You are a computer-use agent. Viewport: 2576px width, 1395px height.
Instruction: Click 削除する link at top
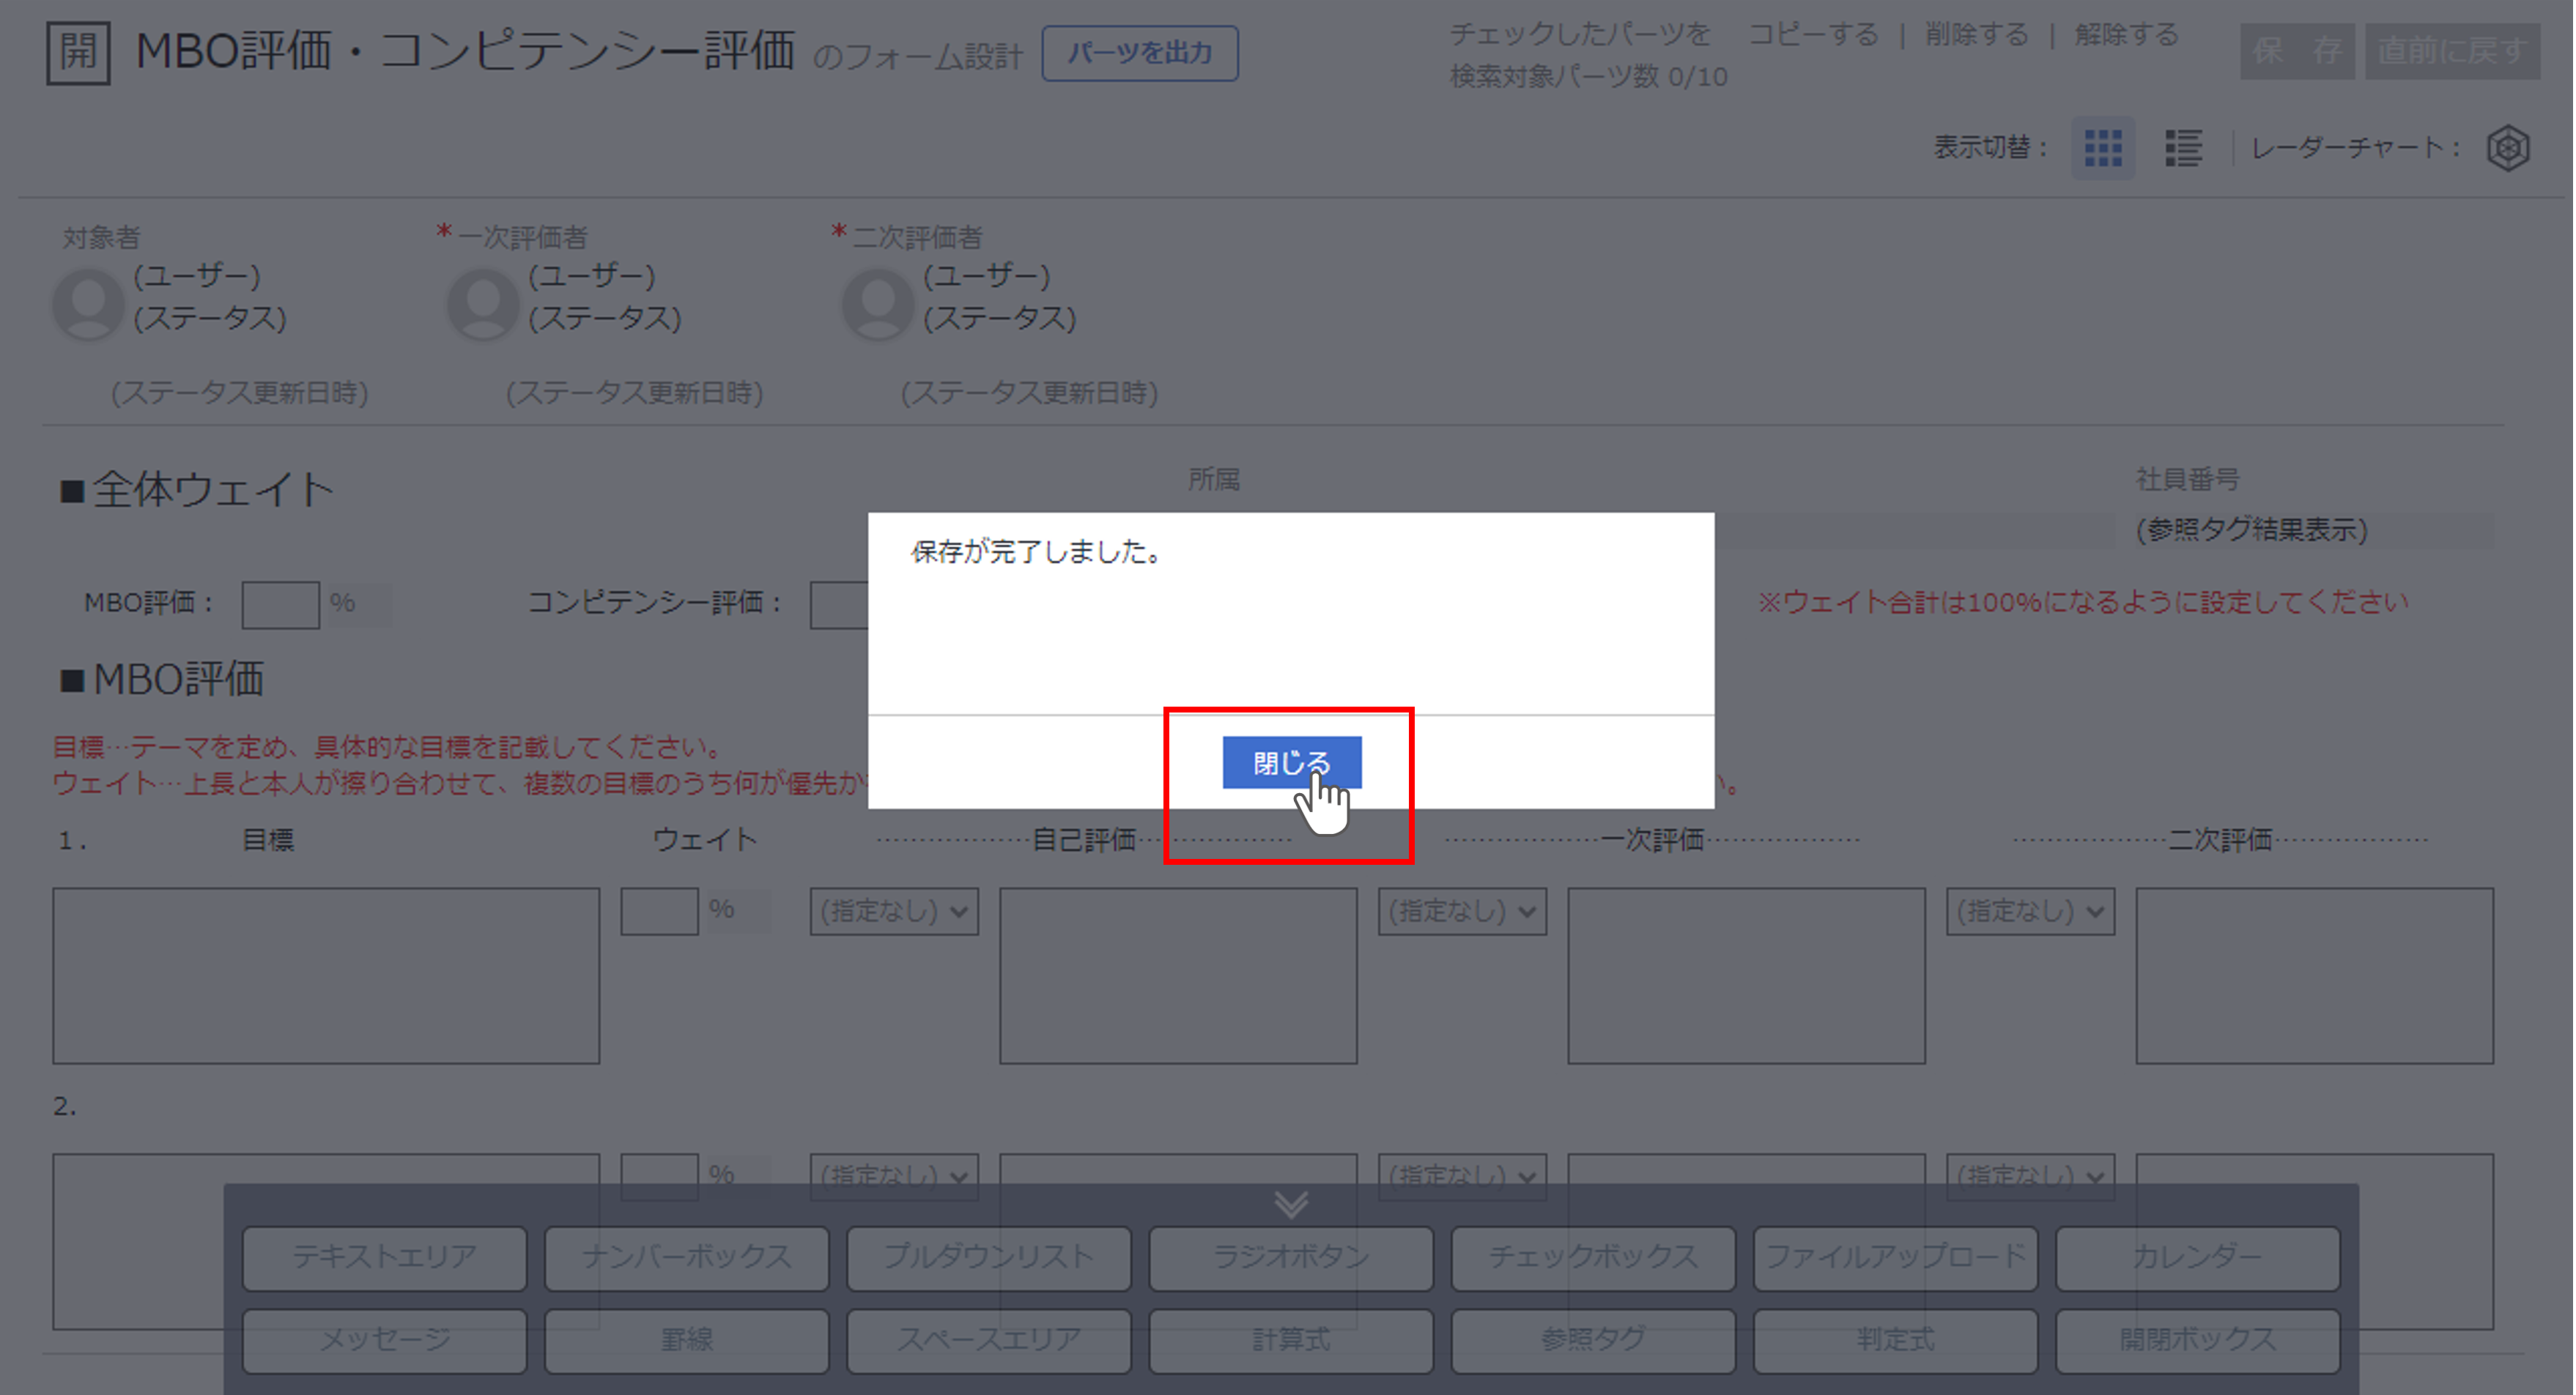(x=1976, y=35)
